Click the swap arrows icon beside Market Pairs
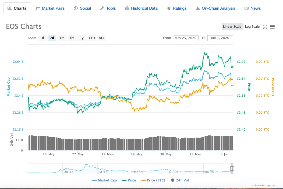 (x=38, y=8)
